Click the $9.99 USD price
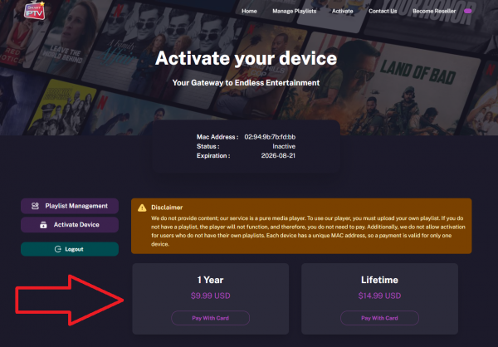 (x=210, y=296)
